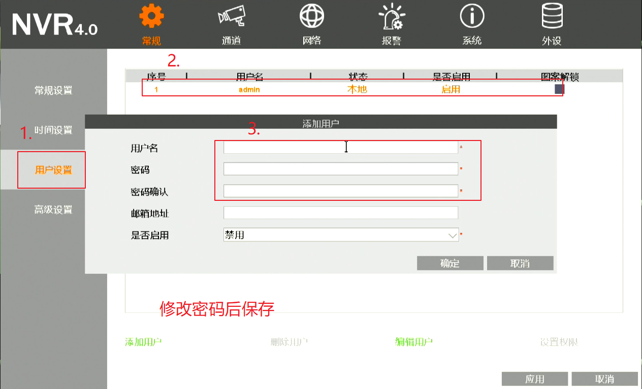The height and width of the screenshot is (389, 642).
Task: Click the 密码 input field
Action: tap(341, 169)
